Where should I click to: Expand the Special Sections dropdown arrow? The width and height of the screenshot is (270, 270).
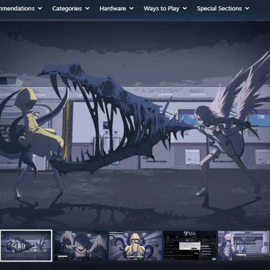(247, 8)
